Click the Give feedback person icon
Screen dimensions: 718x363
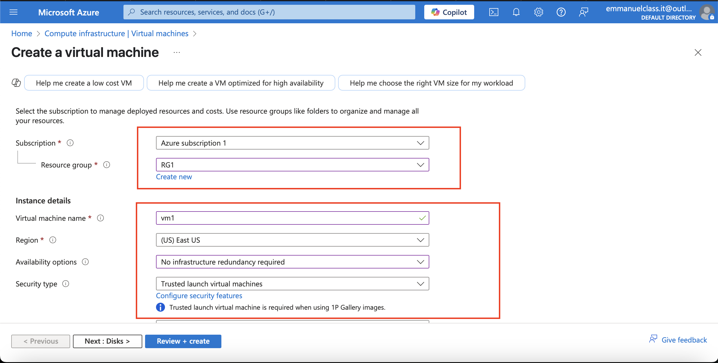tap(653, 339)
